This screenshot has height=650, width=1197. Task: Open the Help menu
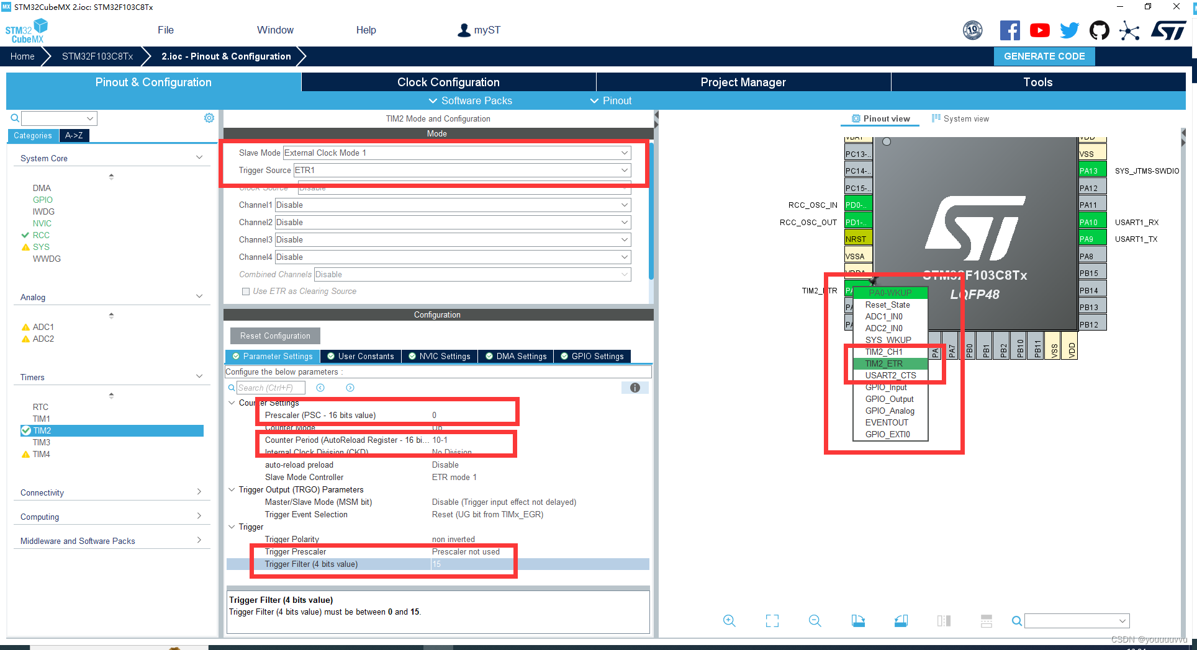(x=366, y=30)
